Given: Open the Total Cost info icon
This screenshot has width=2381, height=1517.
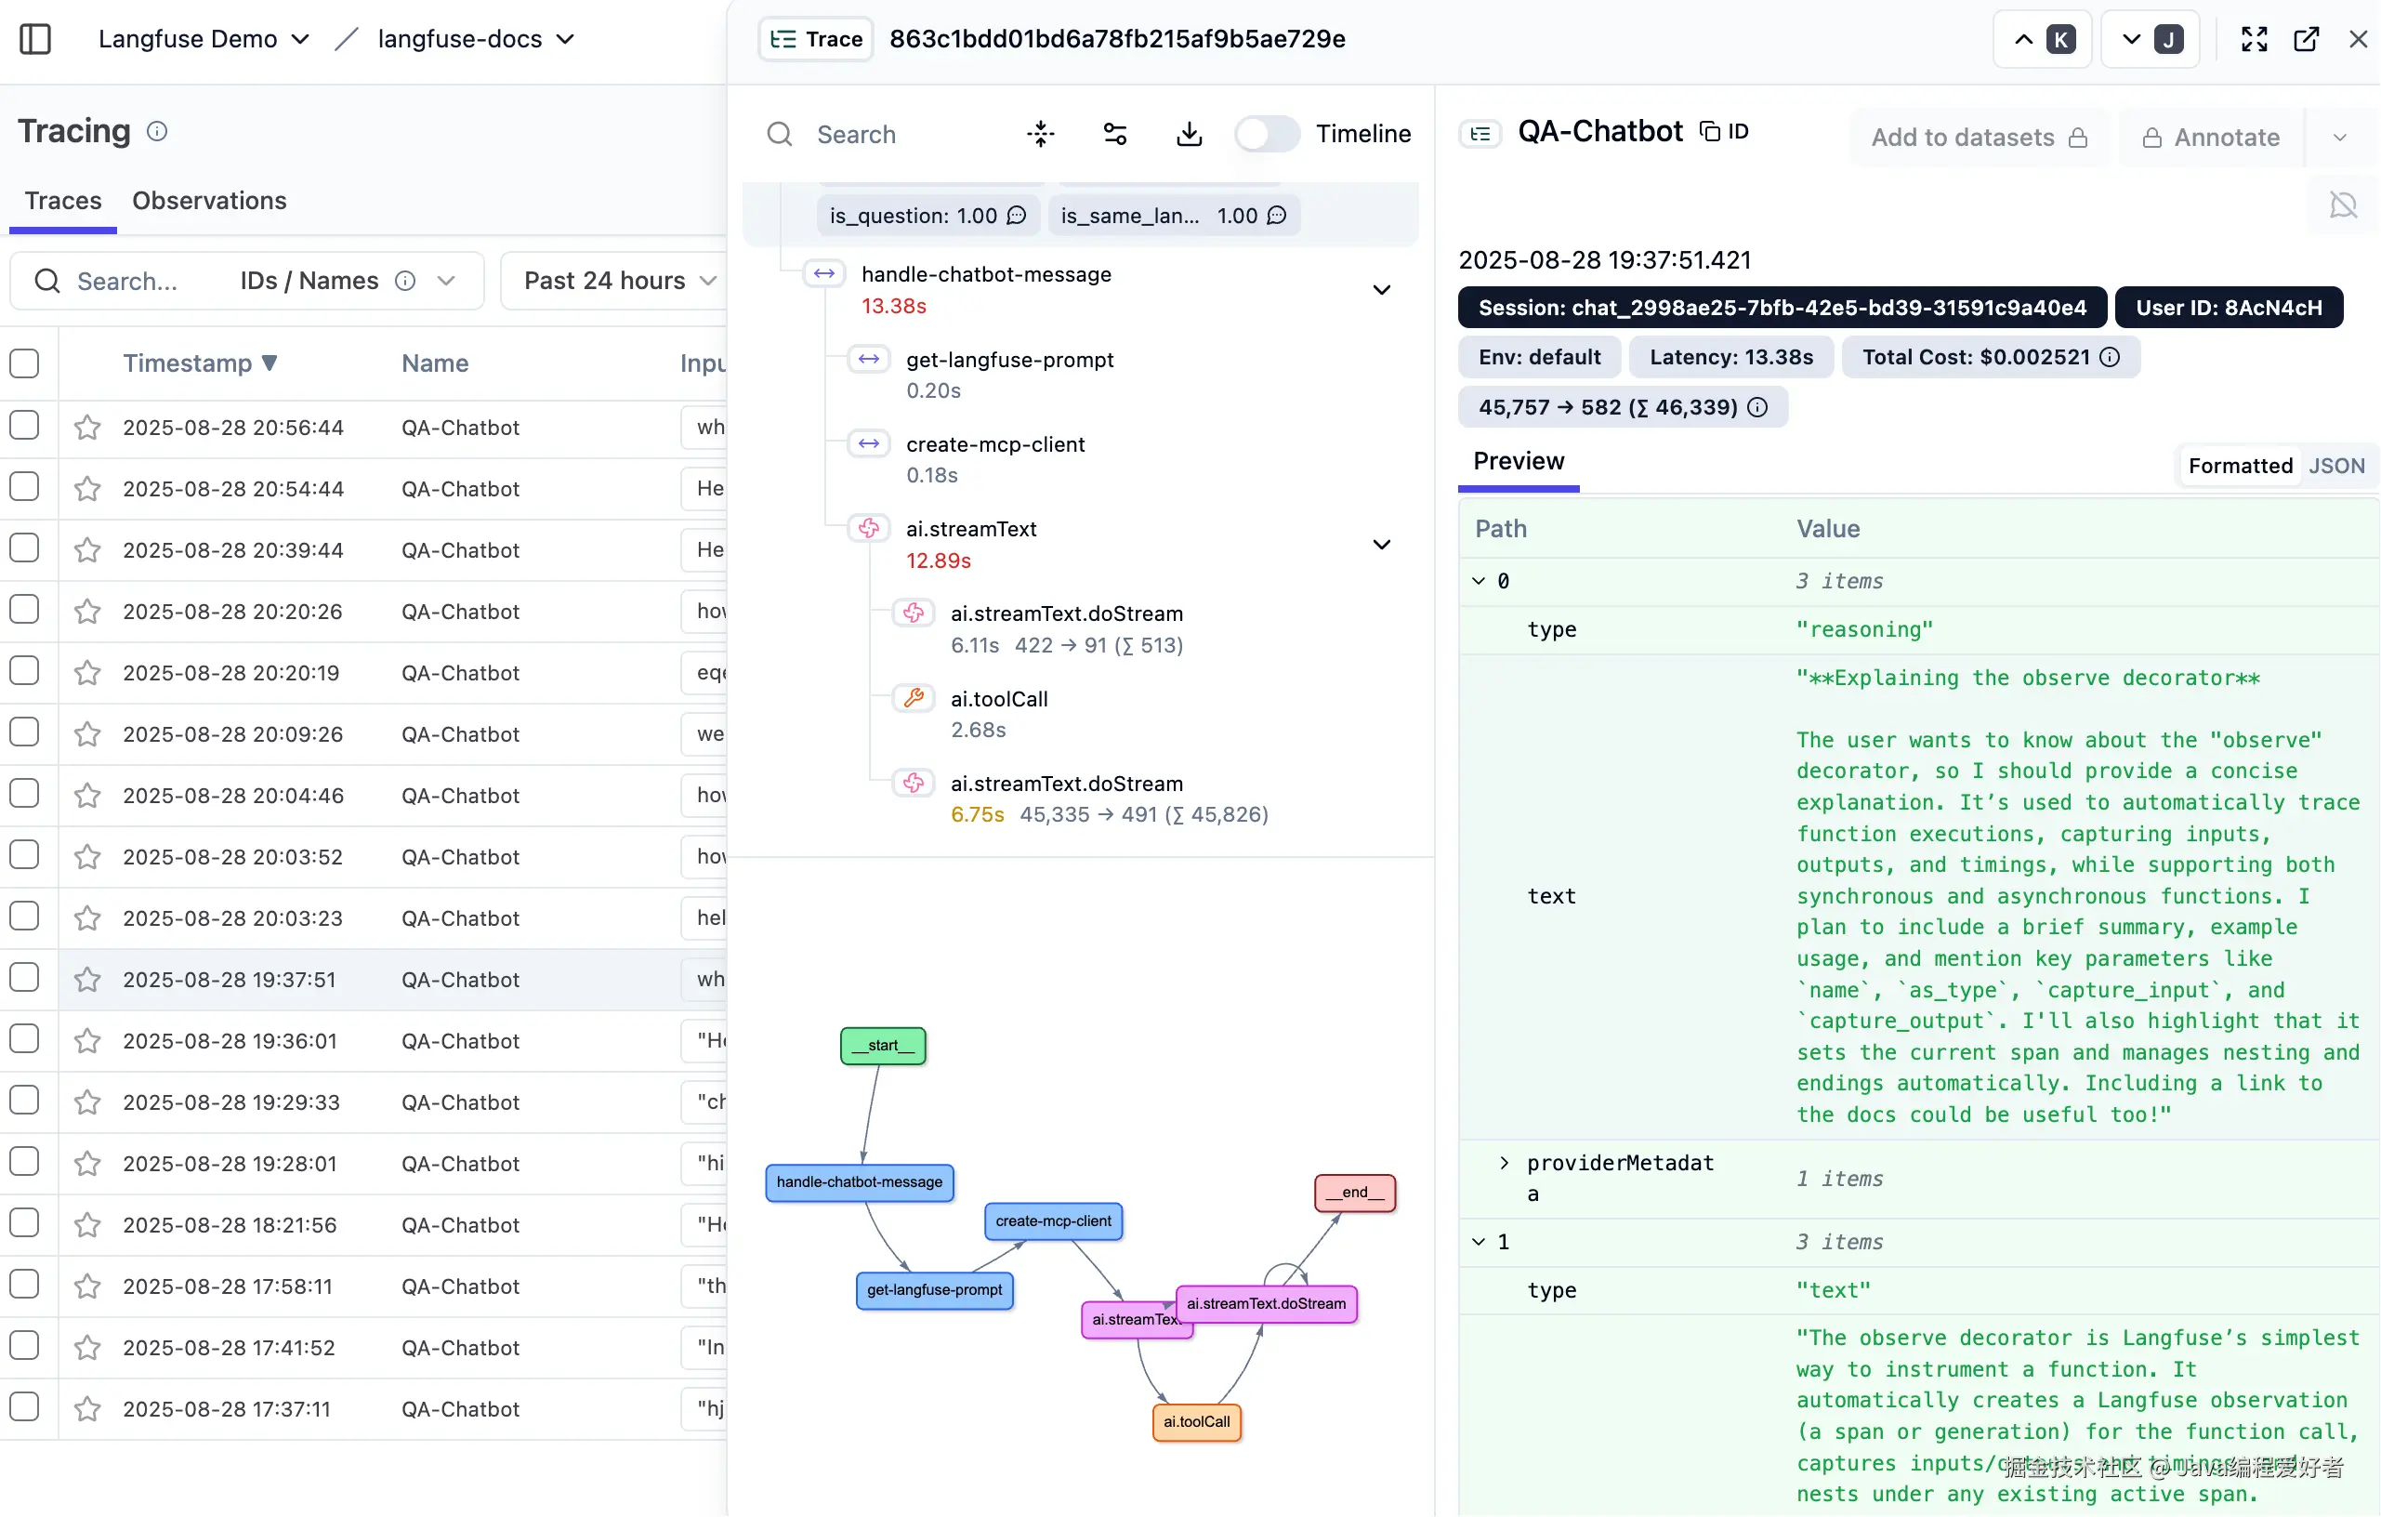Looking at the screenshot, I should [x=2110, y=357].
